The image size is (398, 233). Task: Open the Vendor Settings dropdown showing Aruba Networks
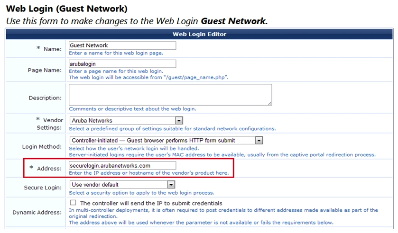[x=126, y=120]
